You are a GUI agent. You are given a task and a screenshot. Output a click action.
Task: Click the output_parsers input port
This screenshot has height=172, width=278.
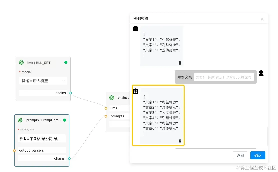[x=14, y=150]
